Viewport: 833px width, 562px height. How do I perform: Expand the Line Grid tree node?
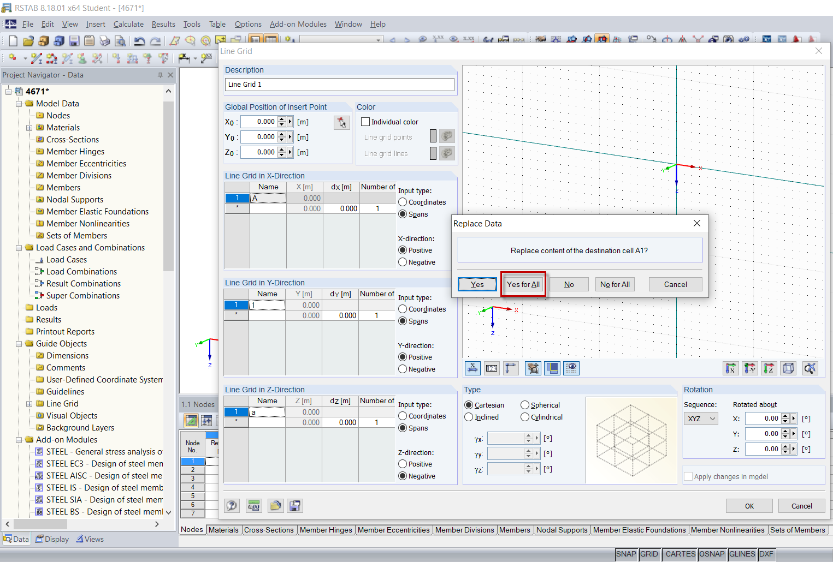point(29,403)
